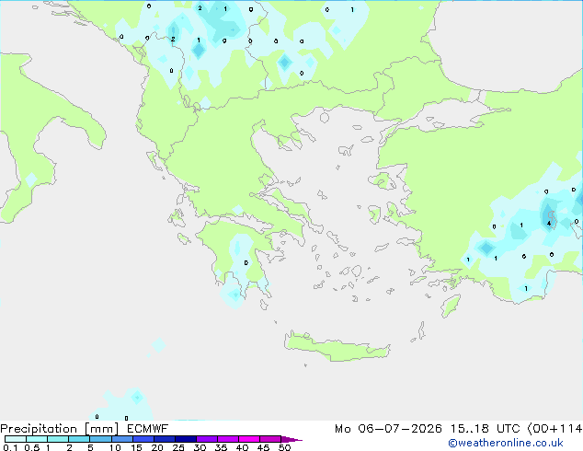Choose the 25–30 mm dark blue legend box
583x451 pixels.
pyautogui.click(x=185, y=439)
